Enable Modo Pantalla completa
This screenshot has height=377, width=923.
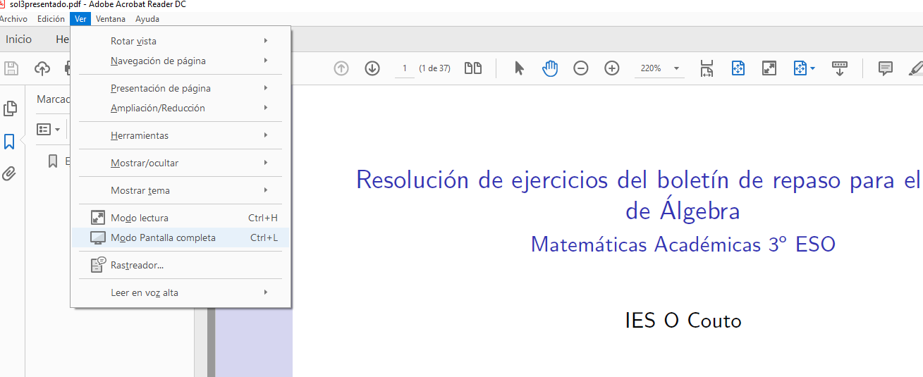click(163, 237)
